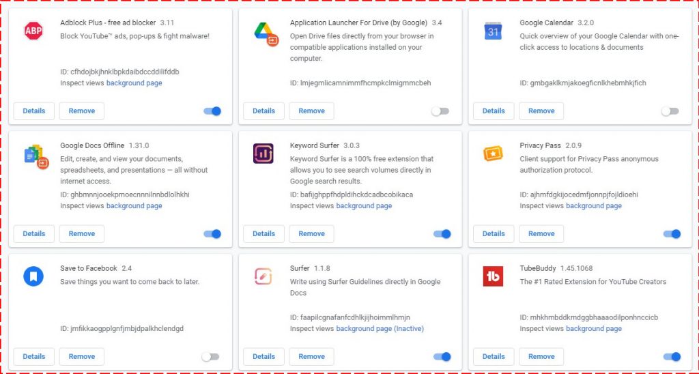Image resolution: width=699 pixels, height=374 pixels.
Task: Click the Keyword Surfer icon
Action: click(263, 154)
